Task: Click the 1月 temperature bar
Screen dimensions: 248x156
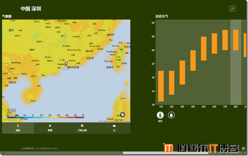Action: click(161, 86)
